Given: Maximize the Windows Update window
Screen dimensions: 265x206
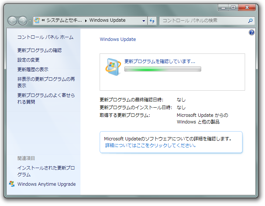Looking at the screenshot, I should coord(233,8).
